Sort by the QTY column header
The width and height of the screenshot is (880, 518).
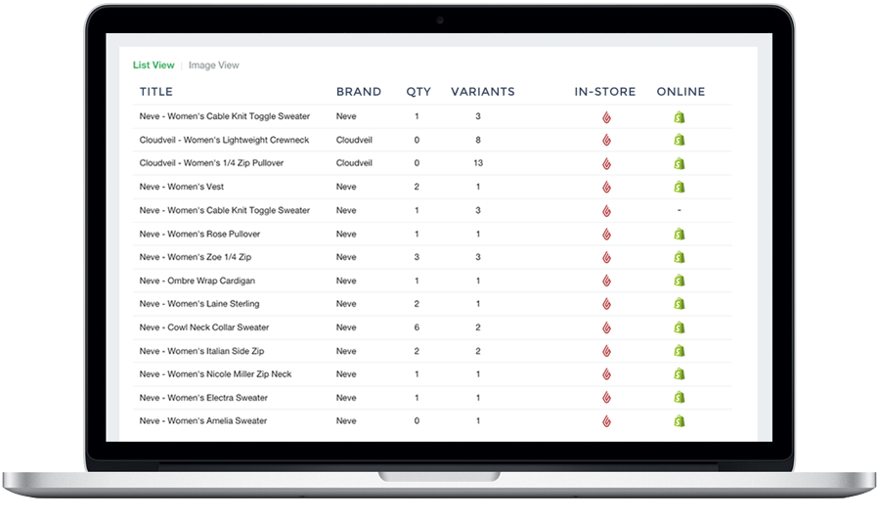pyautogui.click(x=418, y=92)
